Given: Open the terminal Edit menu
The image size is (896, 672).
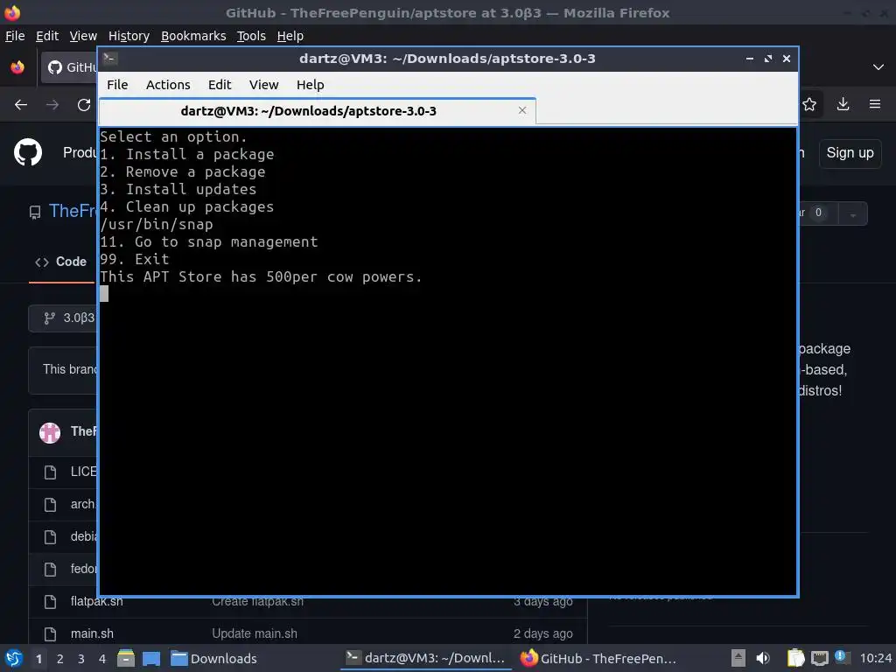Looking at the screenshot, I should [x=220, y=85].
